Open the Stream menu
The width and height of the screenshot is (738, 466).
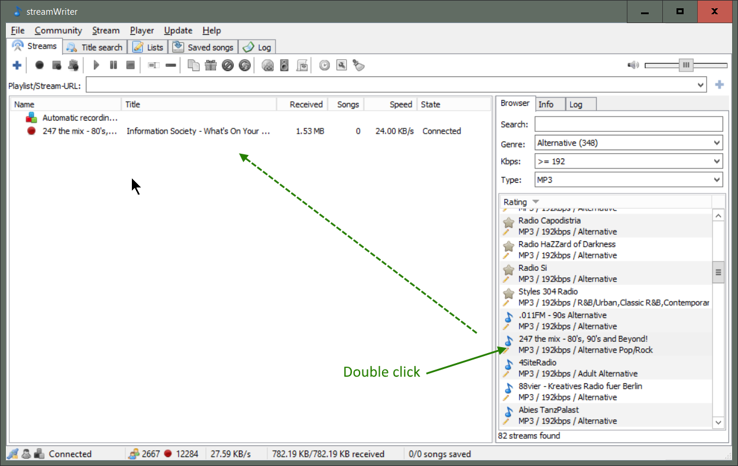(x=106, y=30)
